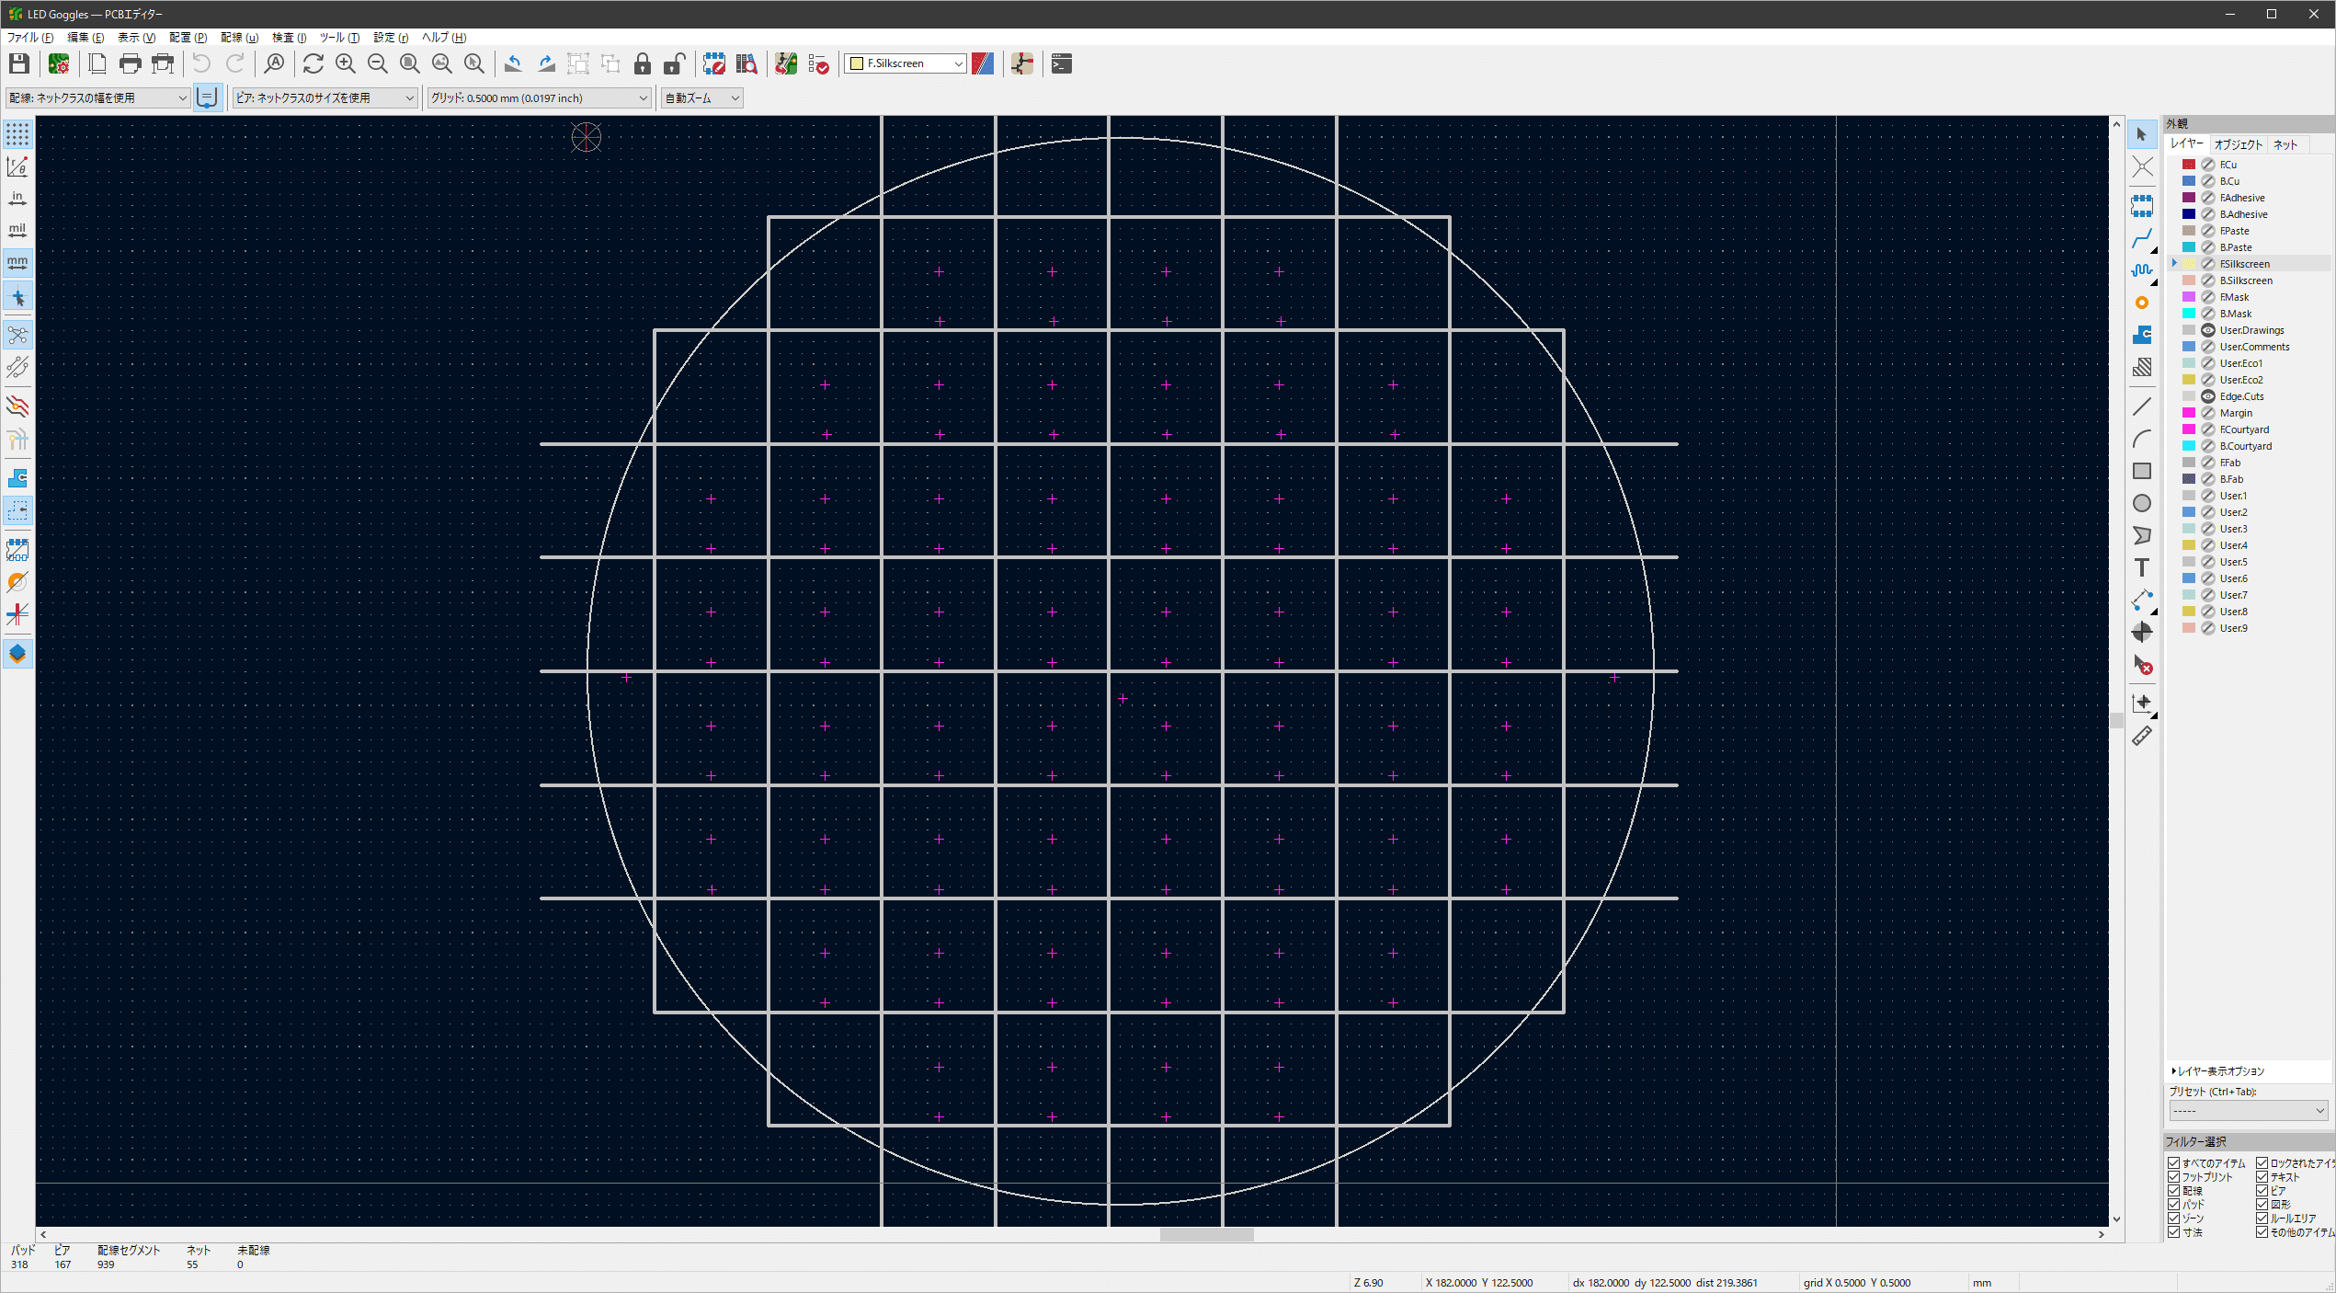This screenshot has height=1293, width=2336.
Task: Open the F.Silkscreen layer dropdown
Action: pos(906,63)
